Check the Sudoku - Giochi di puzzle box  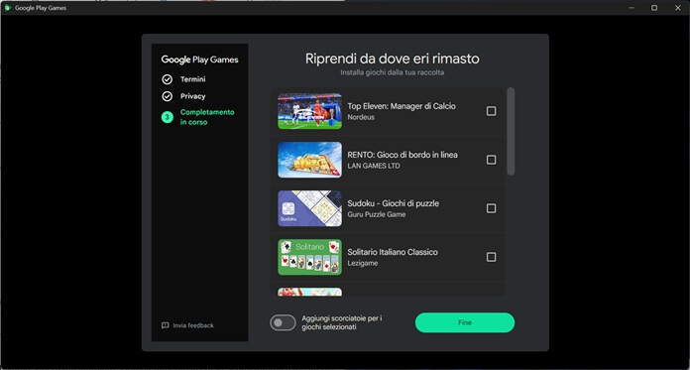click(491, 208)
